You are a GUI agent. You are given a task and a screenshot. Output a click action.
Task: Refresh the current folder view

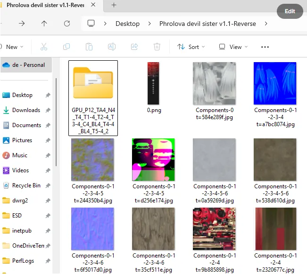67,24
